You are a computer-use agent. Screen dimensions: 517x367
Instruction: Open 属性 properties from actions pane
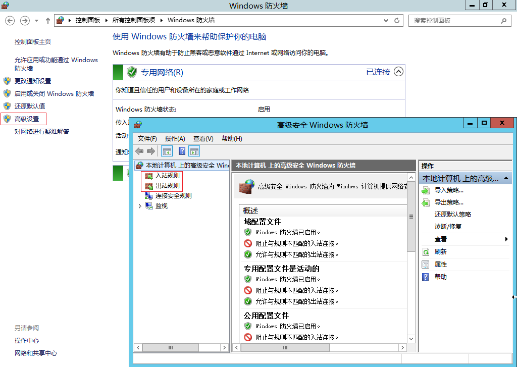[x=440, y=265]
